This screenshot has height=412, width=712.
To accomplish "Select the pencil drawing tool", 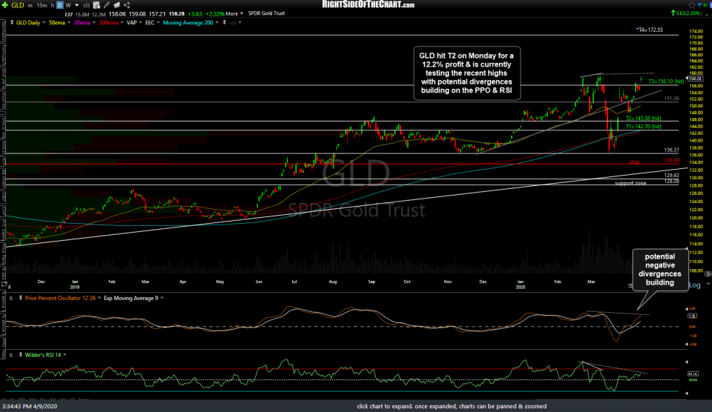I will point(107,5).
